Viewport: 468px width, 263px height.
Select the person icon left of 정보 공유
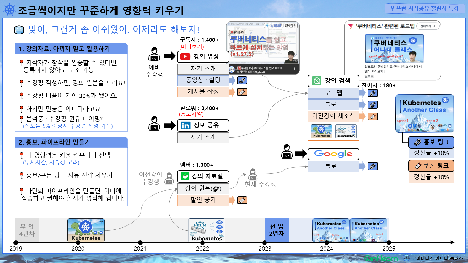[x=154, y=123]
